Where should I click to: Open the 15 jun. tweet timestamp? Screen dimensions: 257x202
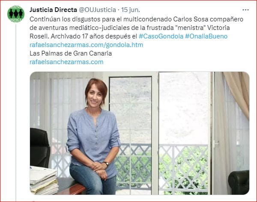click(x=131, y=10)
